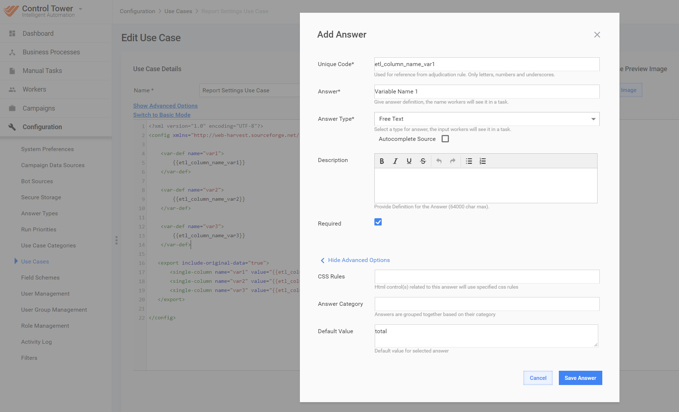Click the Business Processes sidebar icon
Screen dimensions: 679x412
point(12,52)
